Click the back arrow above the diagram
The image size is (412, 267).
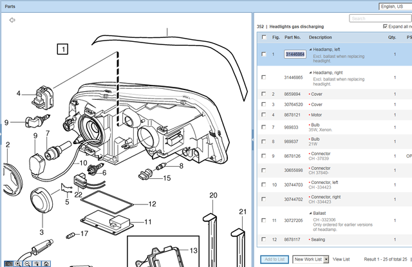tap(12, 20)
